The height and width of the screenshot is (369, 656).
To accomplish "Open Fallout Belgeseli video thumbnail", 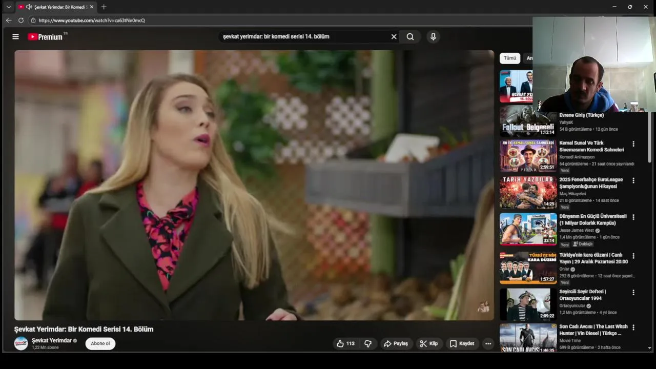I will 528,121.
